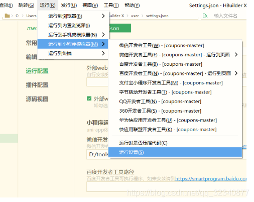Open the 运行(R) menu
This screenshot has width=254, height=202.
pos(48,6)
